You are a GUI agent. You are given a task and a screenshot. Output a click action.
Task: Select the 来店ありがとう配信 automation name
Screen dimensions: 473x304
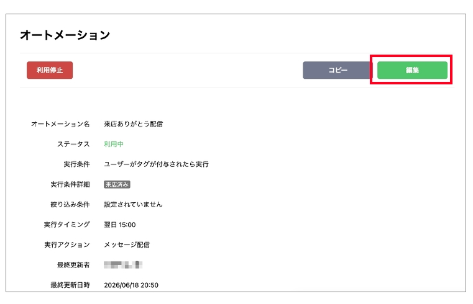134,124
